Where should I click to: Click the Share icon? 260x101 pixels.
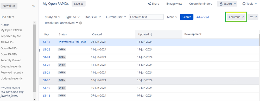[149, 4]
